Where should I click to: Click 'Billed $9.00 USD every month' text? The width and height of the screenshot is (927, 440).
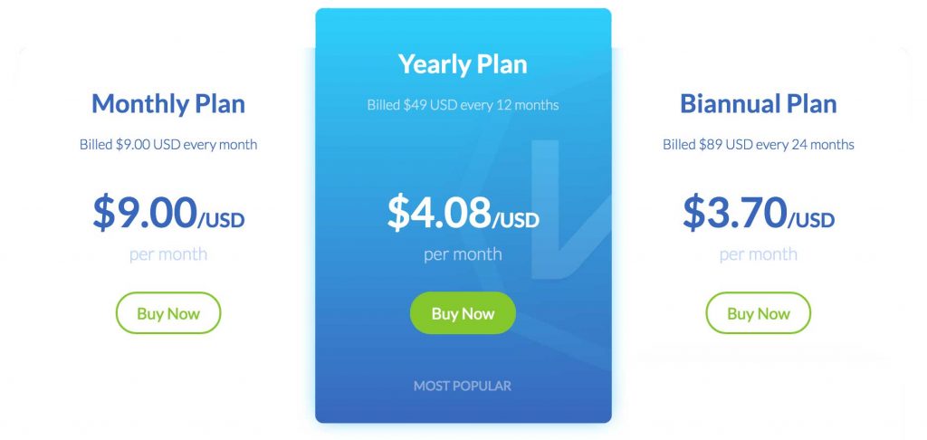168,144
